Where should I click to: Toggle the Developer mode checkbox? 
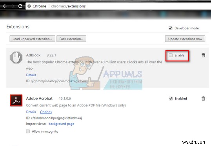coord(171,28)
